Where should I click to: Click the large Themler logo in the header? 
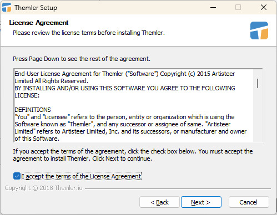[x=259, y=30]
